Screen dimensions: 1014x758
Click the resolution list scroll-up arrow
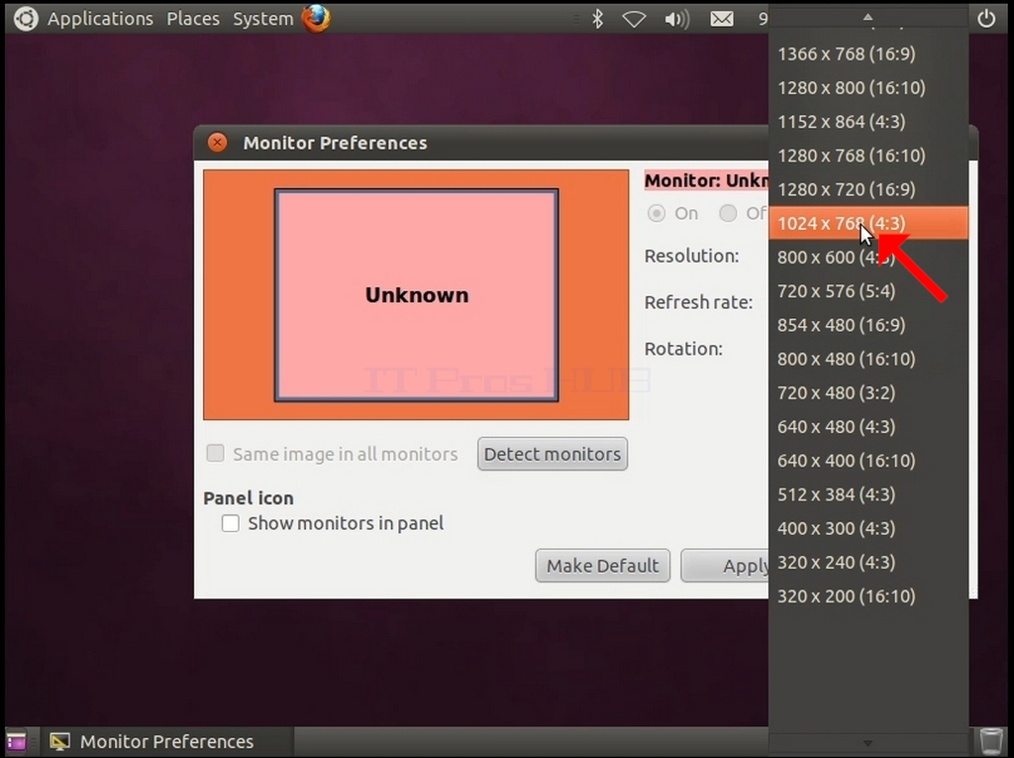pos(867,18)
